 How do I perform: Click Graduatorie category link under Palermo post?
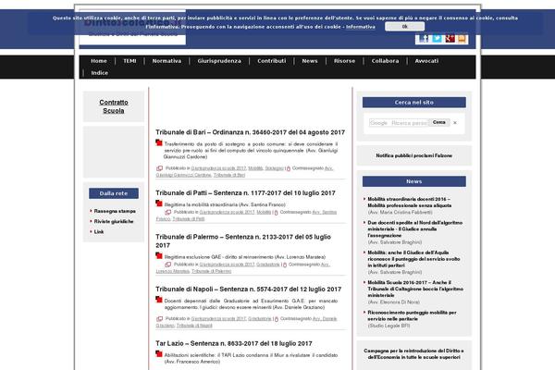point(268,265)
